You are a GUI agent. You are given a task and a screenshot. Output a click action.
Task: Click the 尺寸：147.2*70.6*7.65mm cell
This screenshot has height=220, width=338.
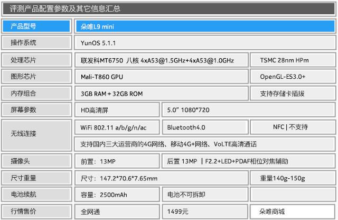point(162,178)
